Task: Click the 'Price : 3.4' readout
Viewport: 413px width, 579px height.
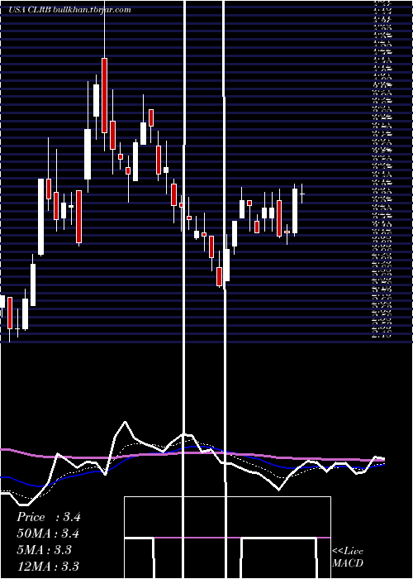Action: pos(48,517)
